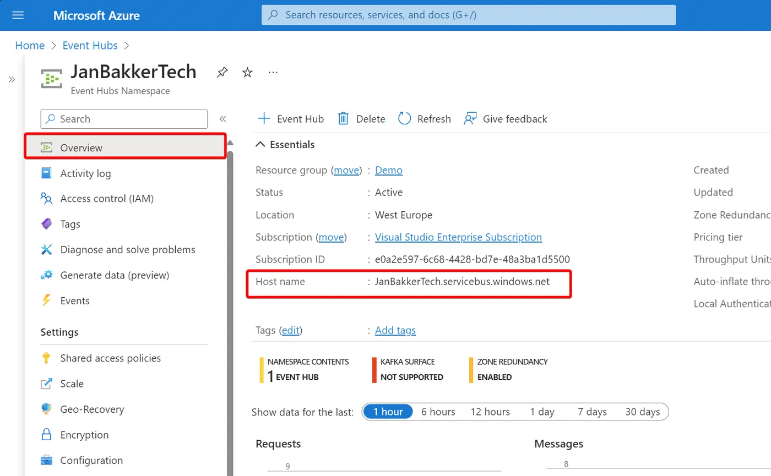Click the Activity log icon
This screenshot has width=771, height=476.
coord(46,173)
